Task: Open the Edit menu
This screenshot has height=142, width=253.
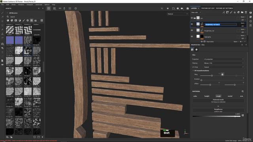Action: [x=8, y=5]
